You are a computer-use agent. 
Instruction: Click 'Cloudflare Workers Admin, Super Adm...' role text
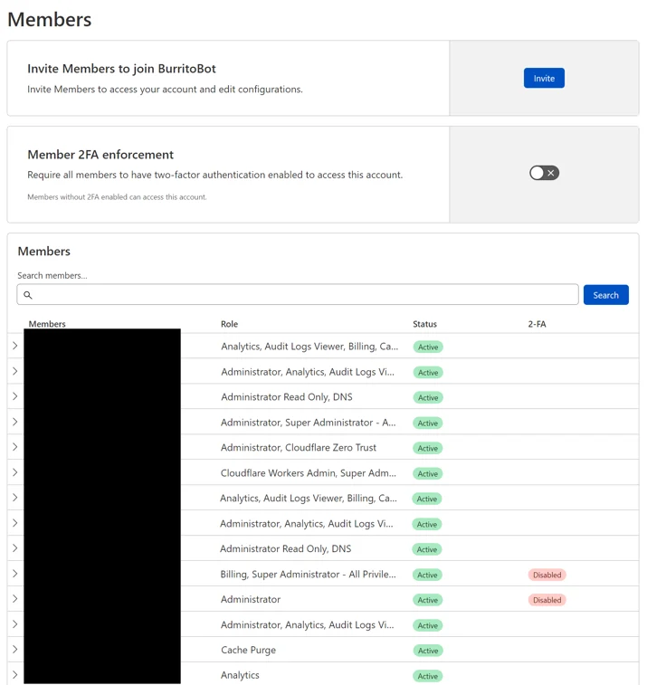click(x=309, y=473)
